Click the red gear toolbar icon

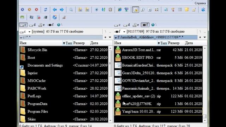point(37,10)
